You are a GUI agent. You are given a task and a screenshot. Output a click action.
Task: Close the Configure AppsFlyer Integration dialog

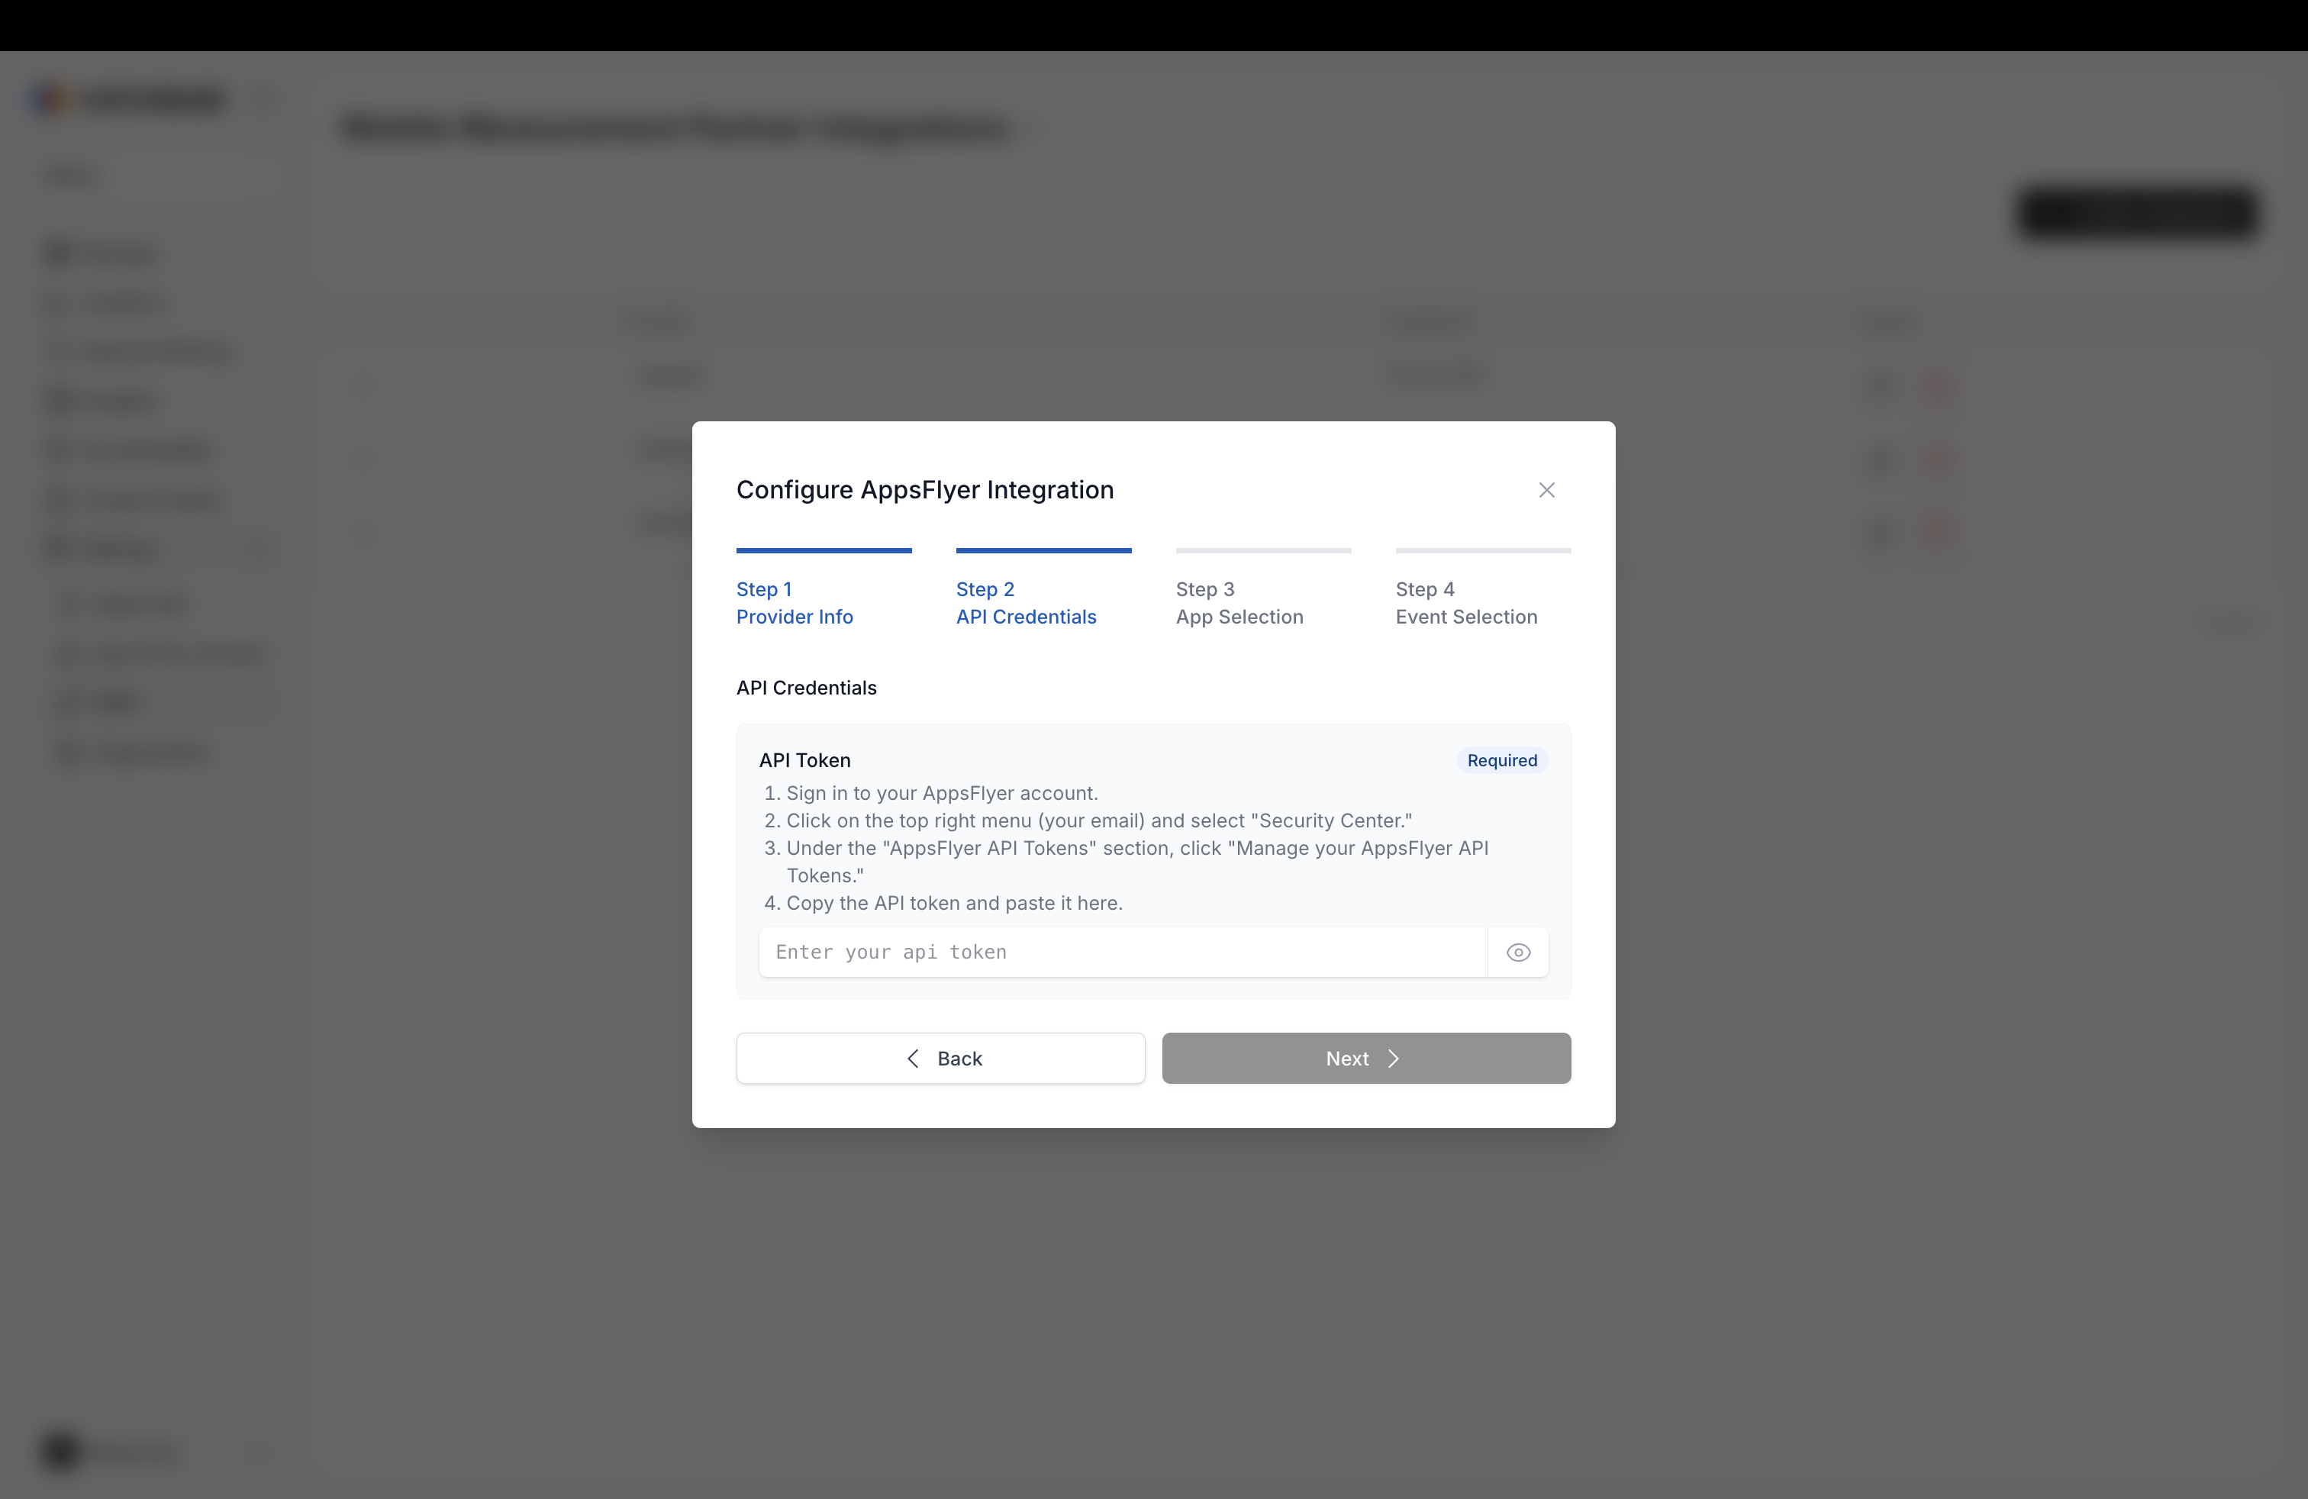[1547, 490]
